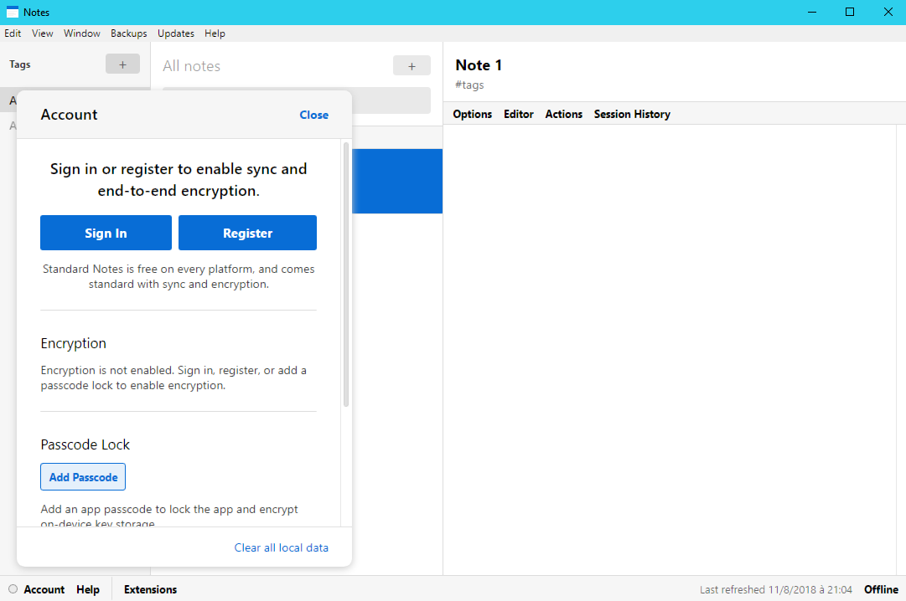Select the highlighted blue note item
Viewport: 906px width, 601px height.
click(x=397, y=182)
